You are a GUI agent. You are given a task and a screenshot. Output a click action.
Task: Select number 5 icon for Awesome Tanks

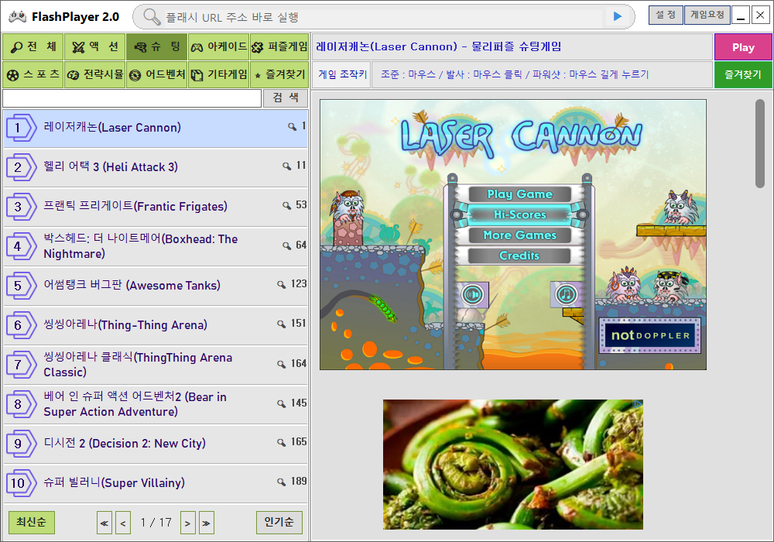point(21,286)
